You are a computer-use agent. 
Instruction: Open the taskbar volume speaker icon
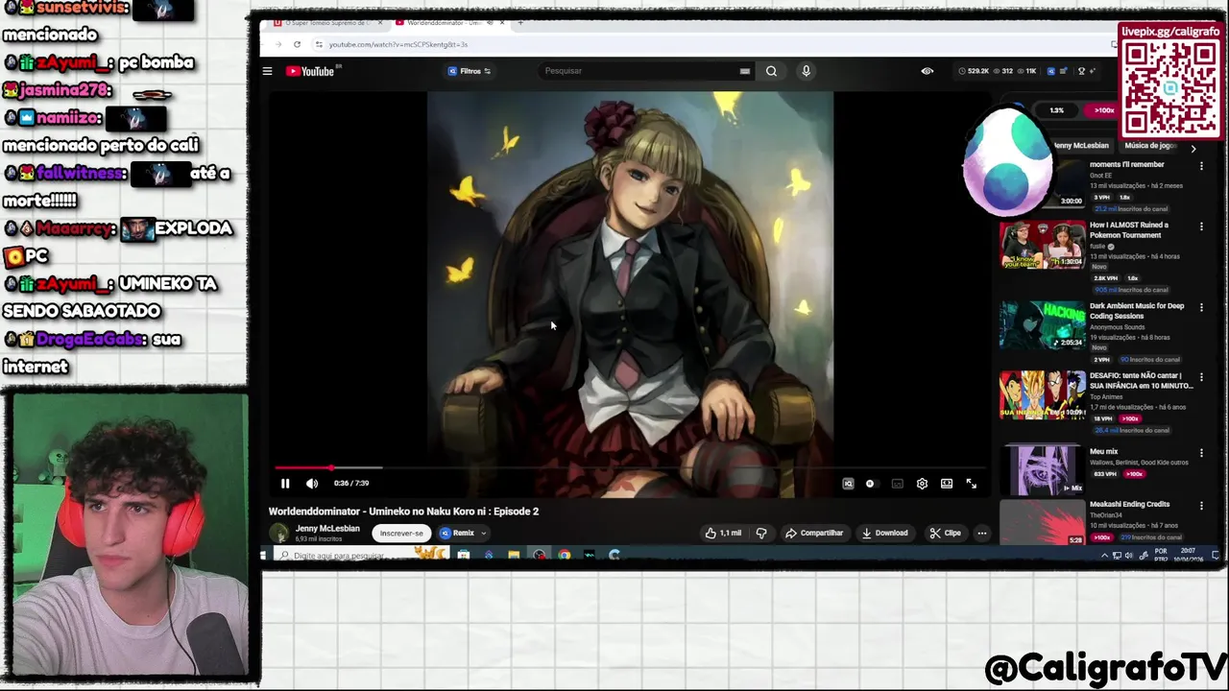pyautogui.click(x=1128, y=555)
